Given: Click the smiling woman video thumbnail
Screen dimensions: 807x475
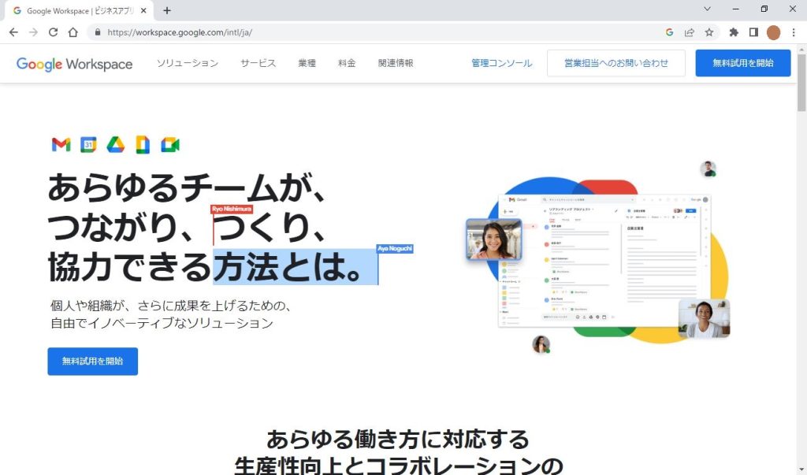Looking at the screenshot, I should [x=493, y=239].
